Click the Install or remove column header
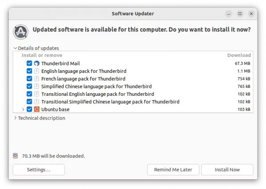The image size is (266, 189). tap(42, 55)
